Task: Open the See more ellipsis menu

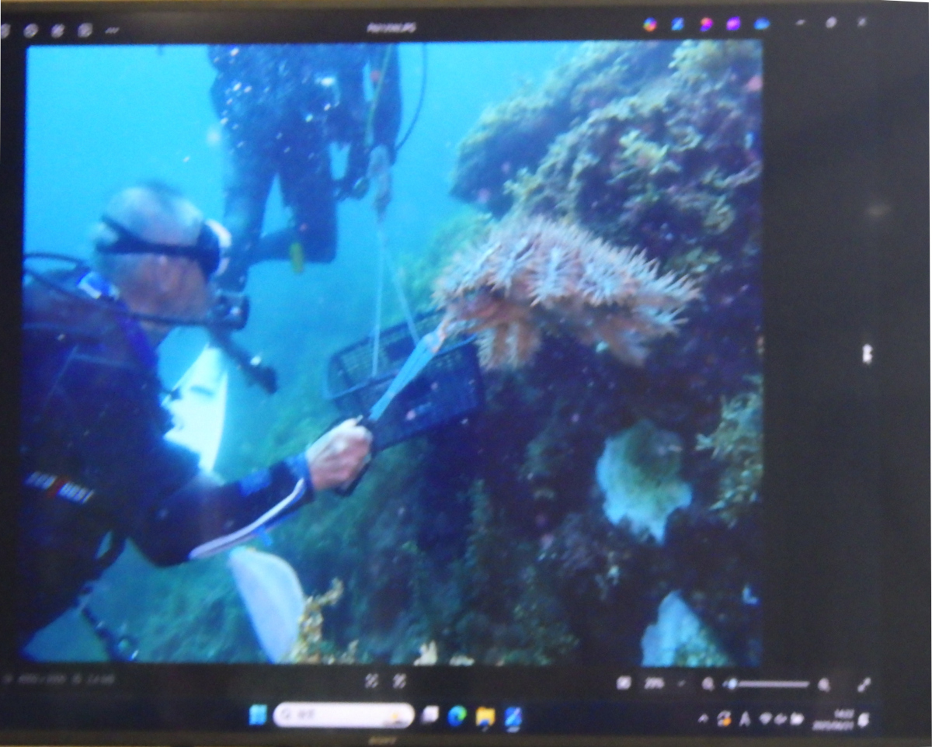Action: tap(113, 31)
